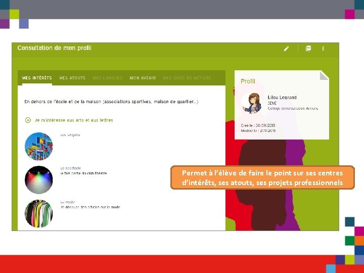Select the Mes intérêts tab
The image size is (364, 273).
pos(37,78)
